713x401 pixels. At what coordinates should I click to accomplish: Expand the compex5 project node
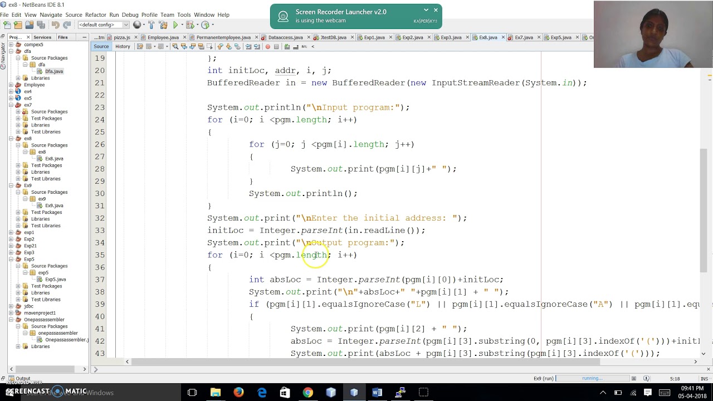point(11,45)
